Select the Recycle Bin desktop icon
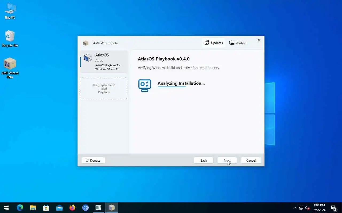The width and height of the screenshot is (342, 213). [x=10, y=39]
